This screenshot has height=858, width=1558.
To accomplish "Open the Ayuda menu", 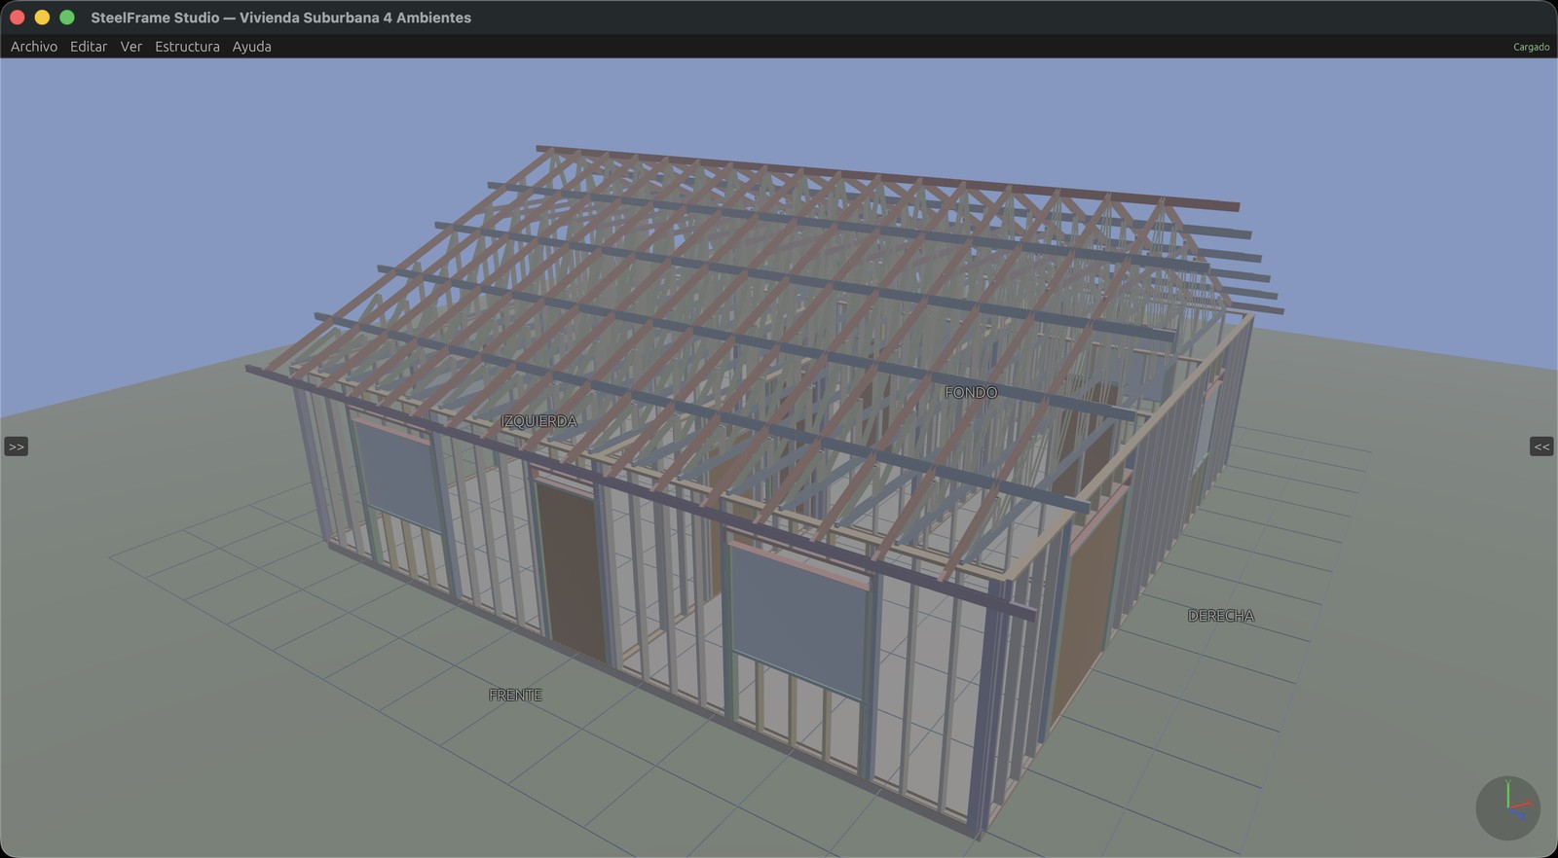I will [x=251, y=47].
